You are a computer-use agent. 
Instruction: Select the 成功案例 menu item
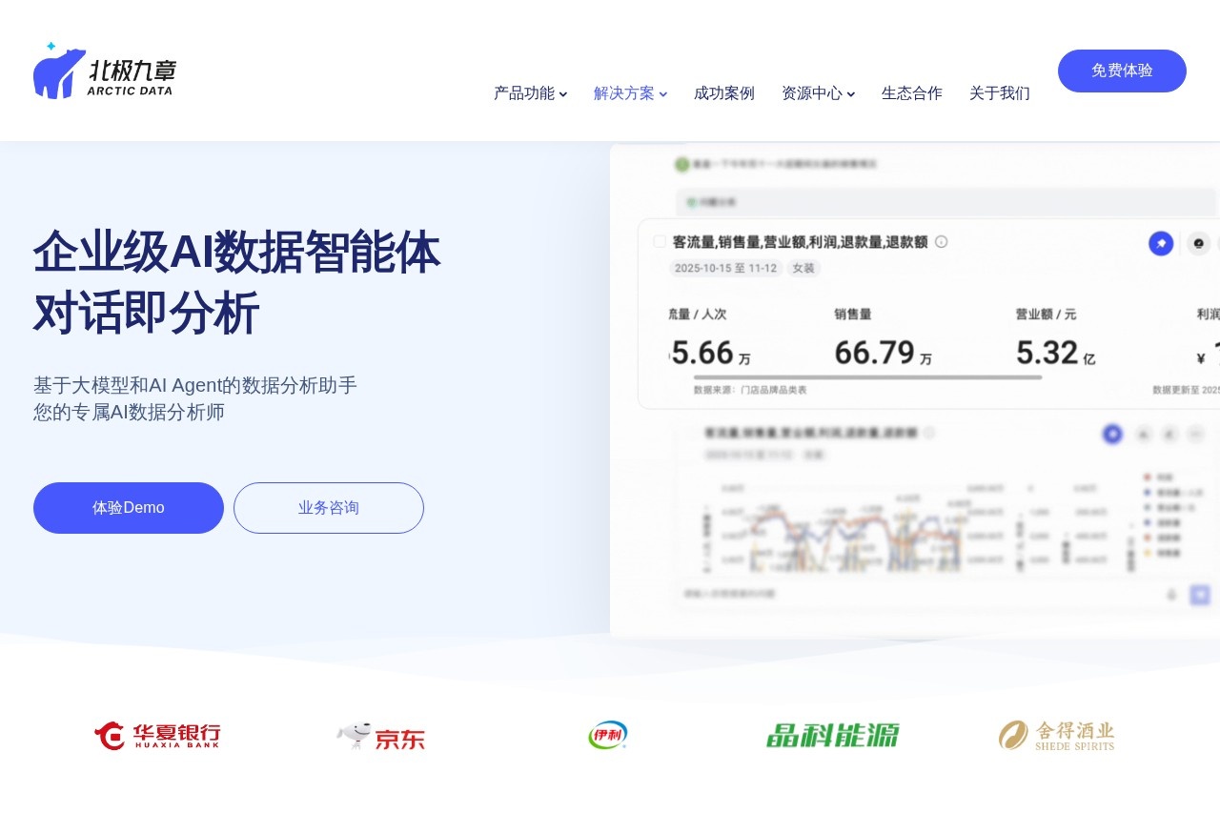pos(724,93)
